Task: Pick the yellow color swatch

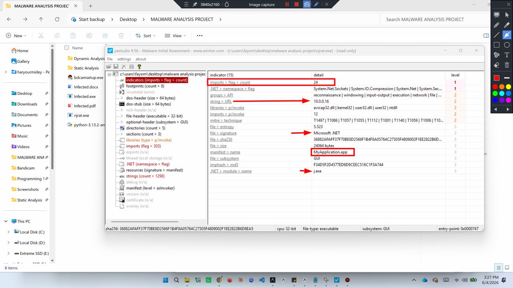Action: (508, 86)
